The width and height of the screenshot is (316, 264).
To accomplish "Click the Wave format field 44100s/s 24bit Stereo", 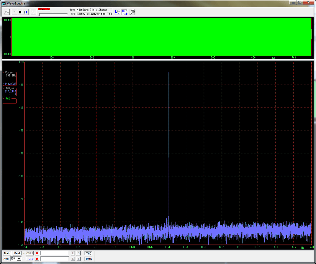I will 94,10.
